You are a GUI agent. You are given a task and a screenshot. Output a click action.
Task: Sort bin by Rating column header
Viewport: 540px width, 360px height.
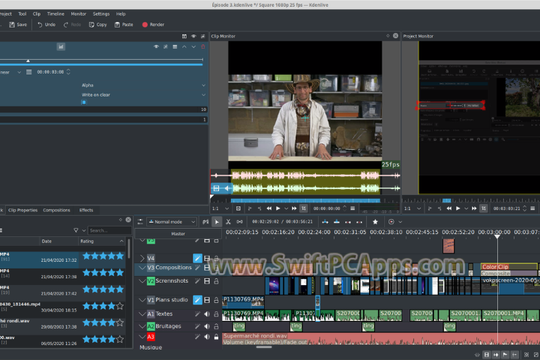click(x=101, y=241)
